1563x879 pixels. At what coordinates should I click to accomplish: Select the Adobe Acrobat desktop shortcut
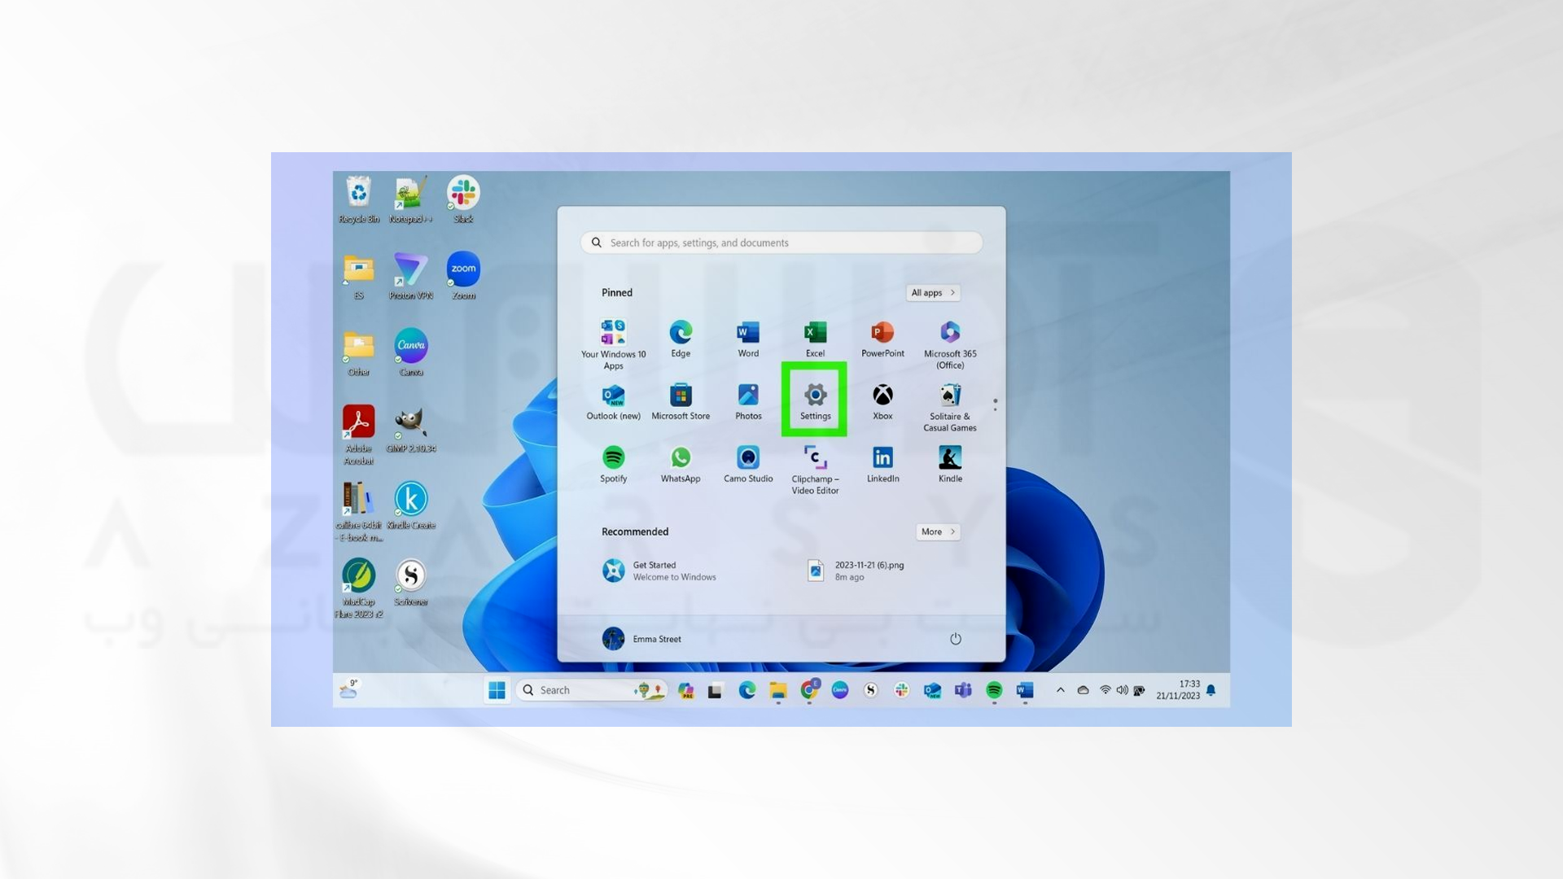(x=358, y=435)
